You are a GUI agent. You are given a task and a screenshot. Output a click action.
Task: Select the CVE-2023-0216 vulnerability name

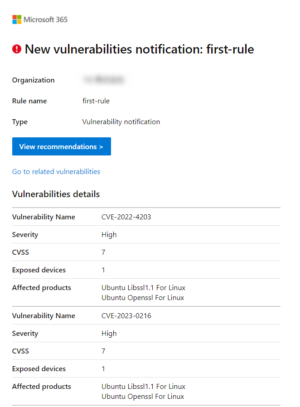click(126, 315)
